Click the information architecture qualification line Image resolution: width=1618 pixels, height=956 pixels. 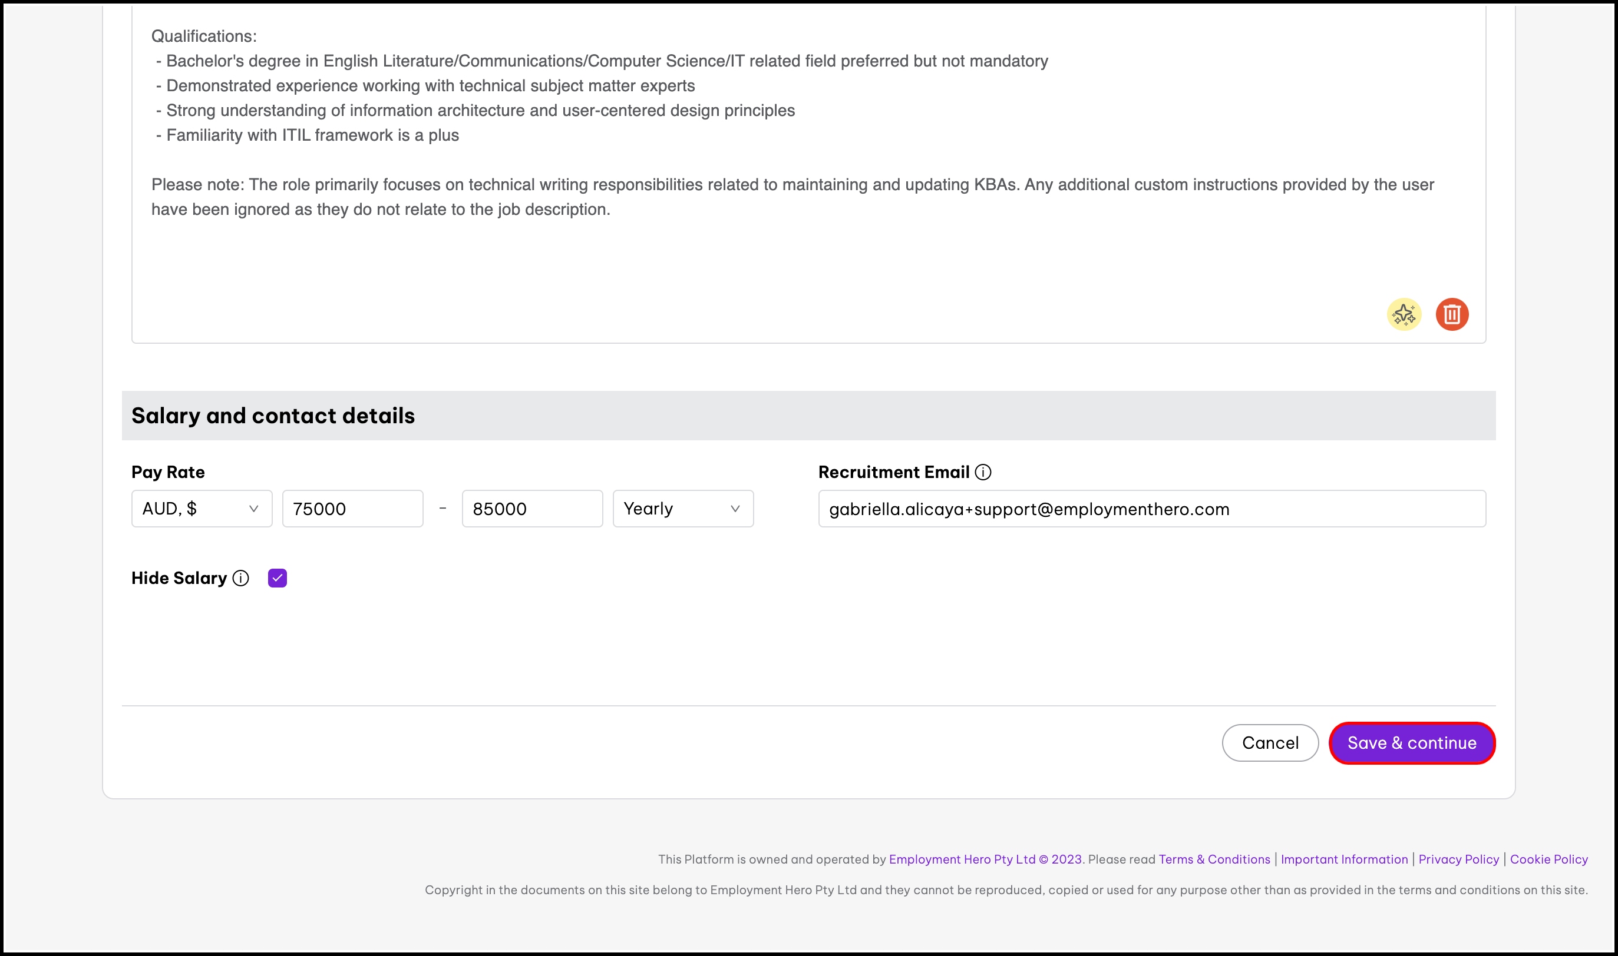[x=475, y=111]
